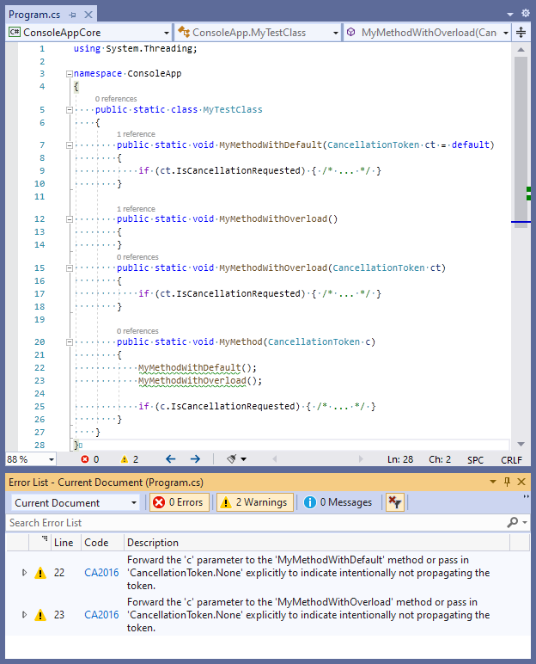Collapse MyMethodWithOverload(CancellationToken ct) outline on line 15
Screen dimensions: 536x664
70,268
